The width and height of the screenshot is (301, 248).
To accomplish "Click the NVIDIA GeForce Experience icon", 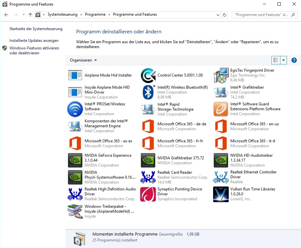I will [x=75, y=160].
